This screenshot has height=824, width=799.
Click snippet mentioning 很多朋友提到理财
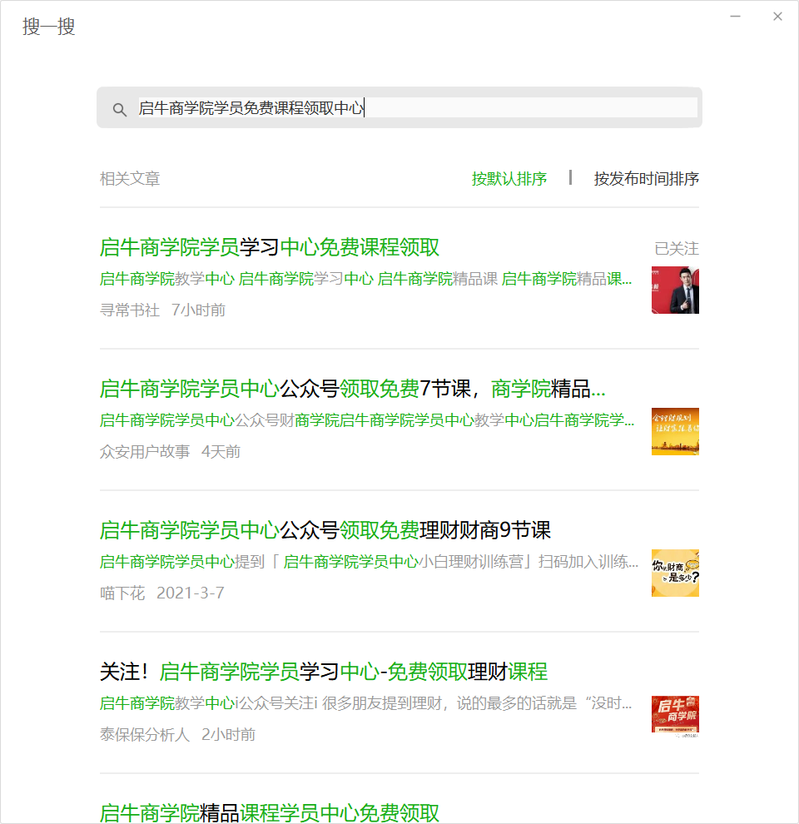click(366, 703)
